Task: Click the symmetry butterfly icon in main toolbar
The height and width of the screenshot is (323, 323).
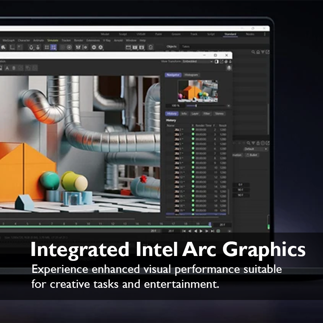Action: [x=78, y=47]
